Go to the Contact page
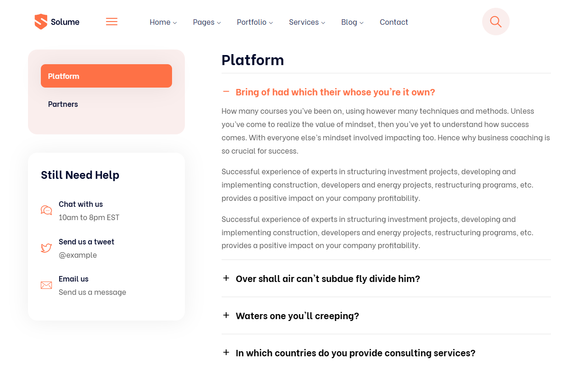The height and width of the screenshot is (376, 573). (x=394, y=22)
